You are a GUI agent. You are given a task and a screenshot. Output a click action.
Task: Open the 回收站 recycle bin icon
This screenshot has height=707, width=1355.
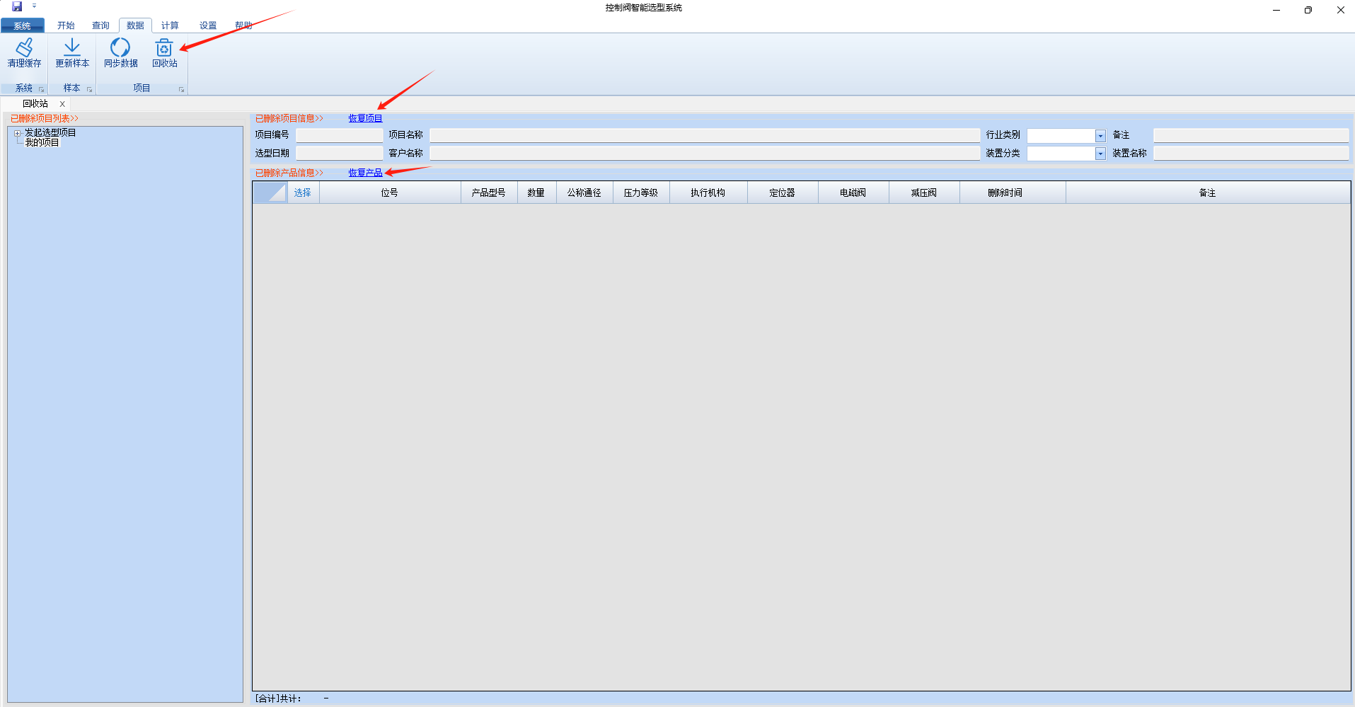[x=164, y=48]
